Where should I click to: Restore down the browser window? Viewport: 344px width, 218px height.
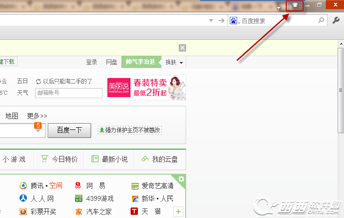319,5
